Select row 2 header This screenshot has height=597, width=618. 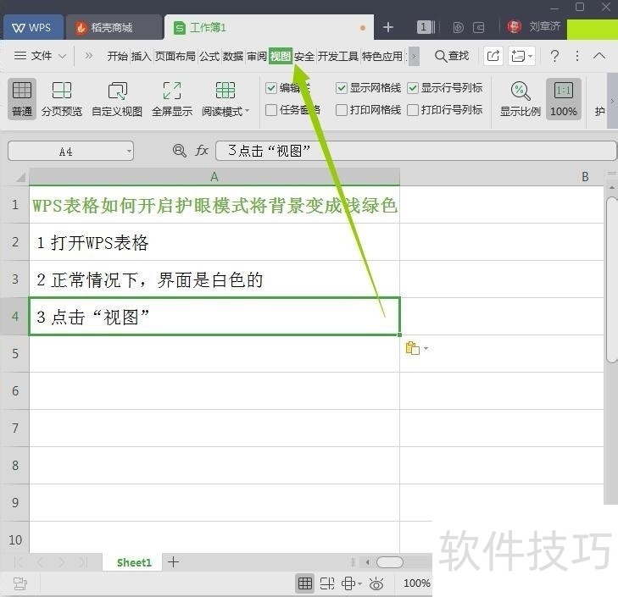click(x=15, y=242)
